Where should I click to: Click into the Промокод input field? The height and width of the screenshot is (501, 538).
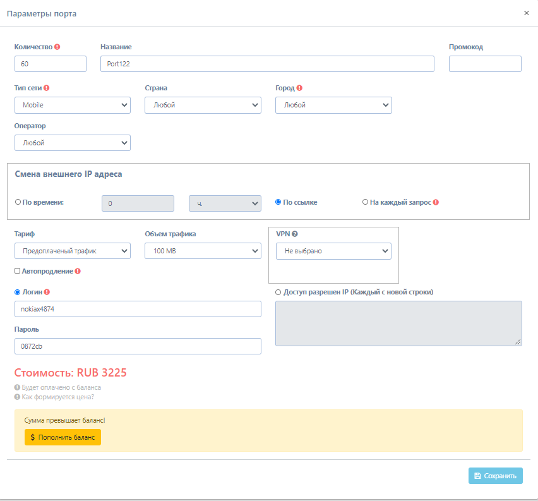click(485, 64)
